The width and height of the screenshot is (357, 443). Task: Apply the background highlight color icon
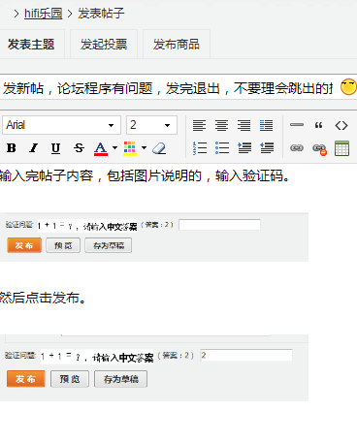(130, 148)
